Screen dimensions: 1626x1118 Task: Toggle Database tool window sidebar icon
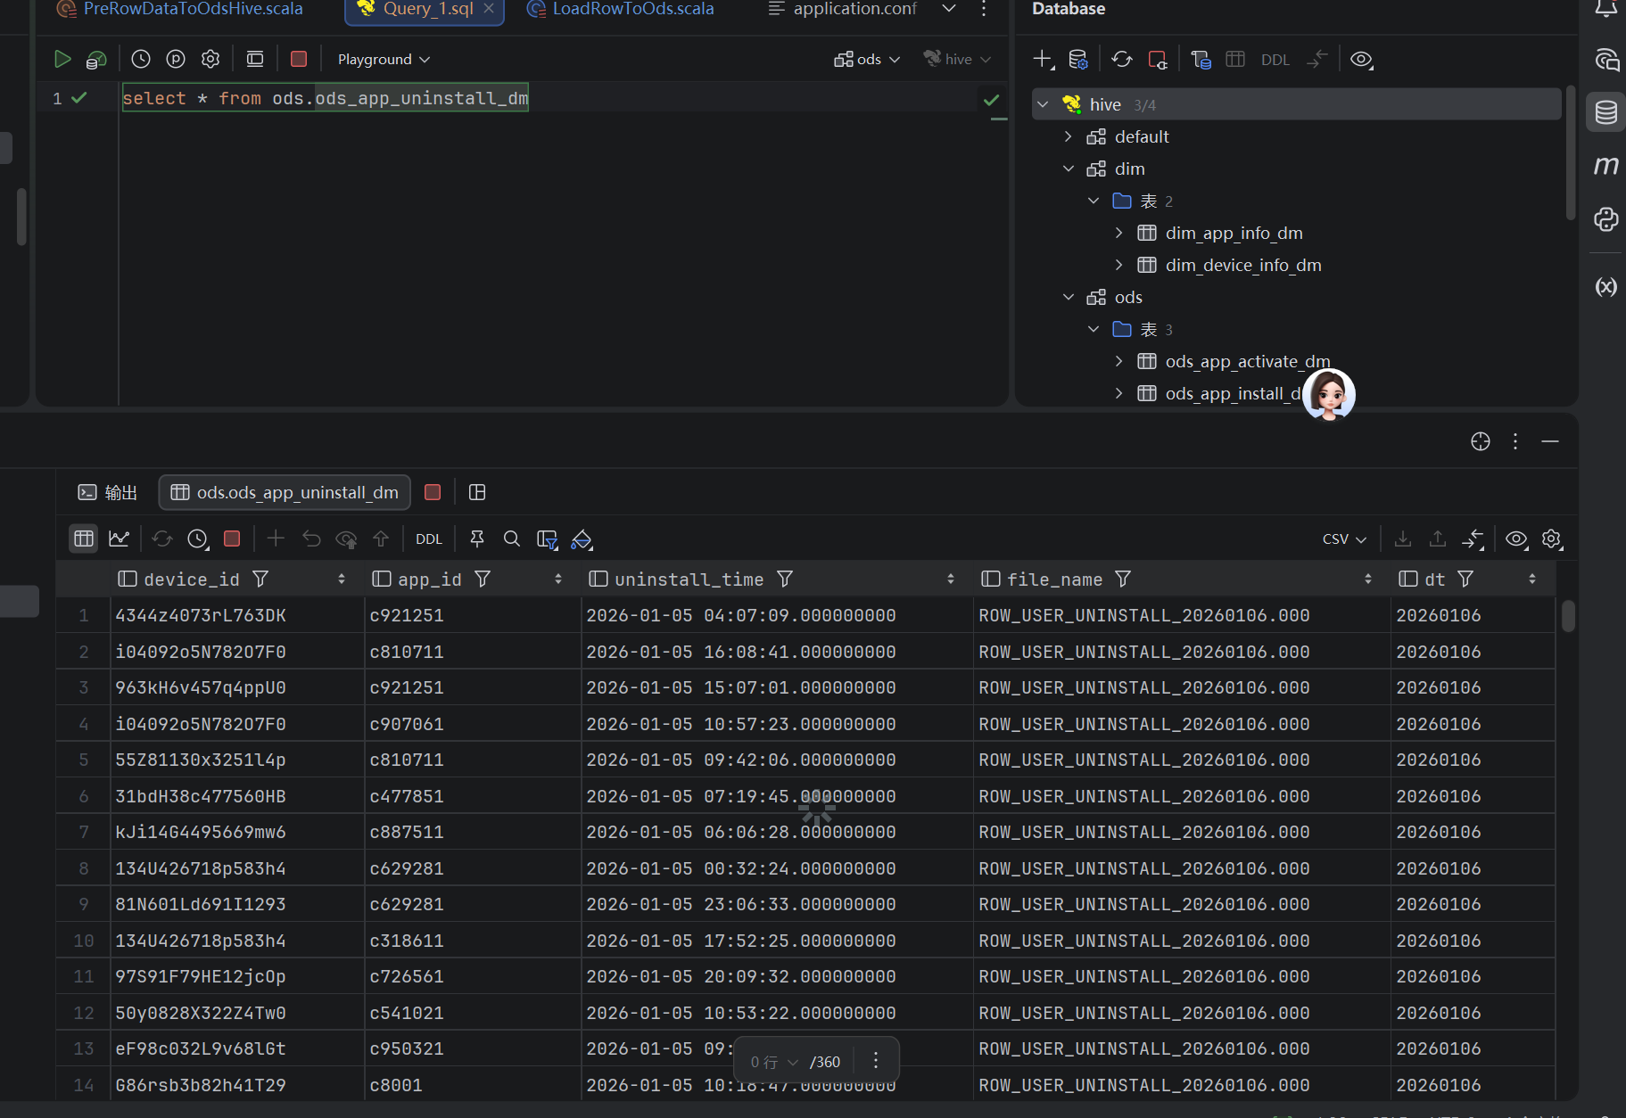(x=1605, y=112)
